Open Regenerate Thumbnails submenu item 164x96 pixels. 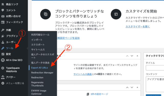(37, 84)
